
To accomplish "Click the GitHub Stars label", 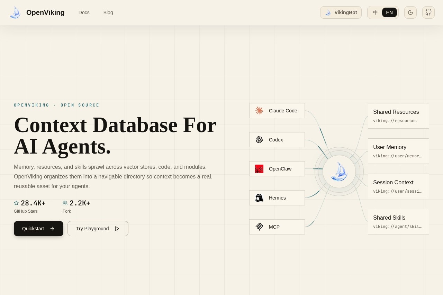I will point(26,211).
